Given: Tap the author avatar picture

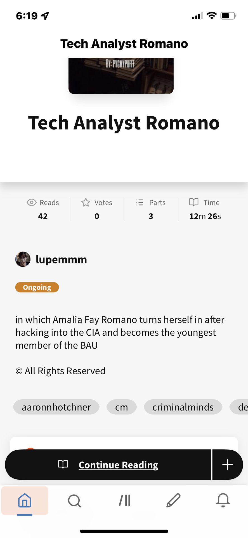Looking at the screenshot, I should click(x=23, y=259).
